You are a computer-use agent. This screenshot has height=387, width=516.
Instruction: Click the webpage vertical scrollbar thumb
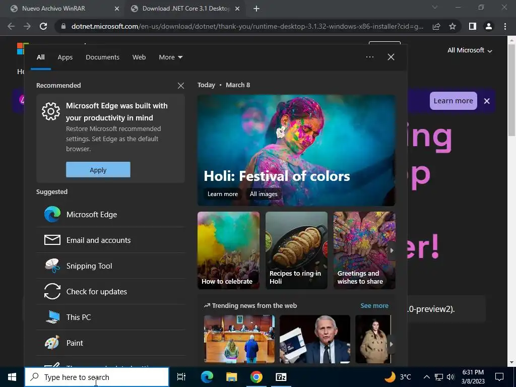point(512,89)
